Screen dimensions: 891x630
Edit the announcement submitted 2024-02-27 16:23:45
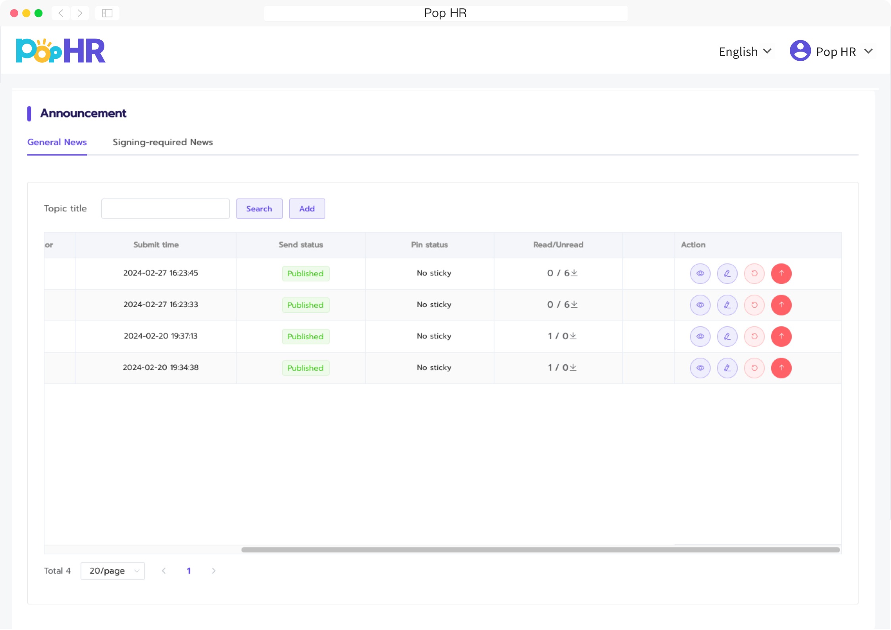[x=727, y=274]
